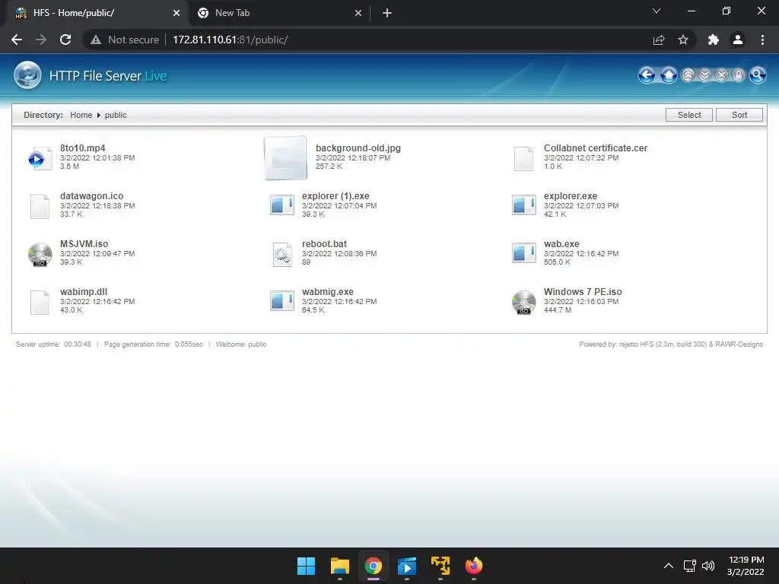
Task: Open the 8to10.mp4 file link
Action: point(82,148)
